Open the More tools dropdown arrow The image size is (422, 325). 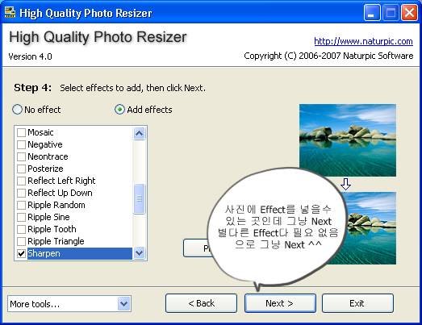coord(123,304)
